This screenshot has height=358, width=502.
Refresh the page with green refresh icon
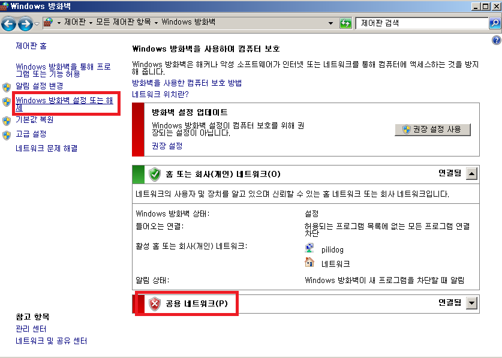(345, 23)
